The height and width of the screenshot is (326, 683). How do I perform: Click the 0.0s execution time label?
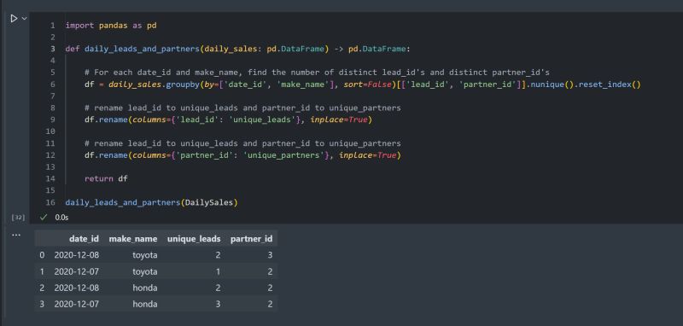click(x=61, y=217)
